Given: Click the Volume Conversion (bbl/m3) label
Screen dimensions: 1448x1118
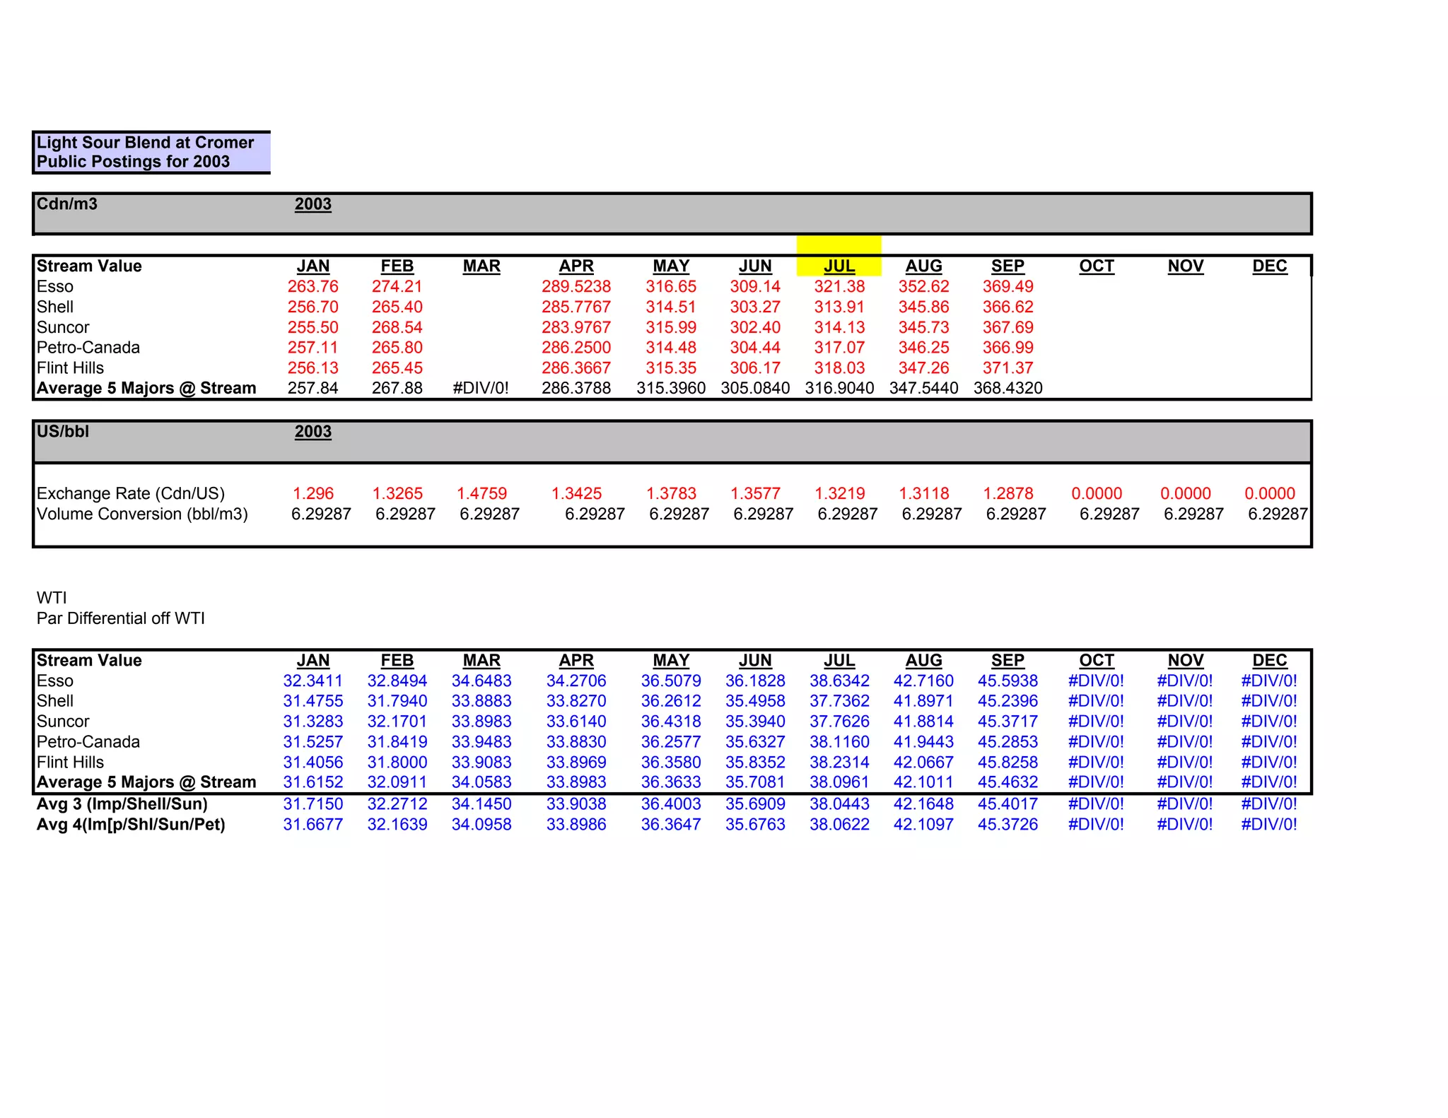Looking at the screenshot, I should 142,514.
